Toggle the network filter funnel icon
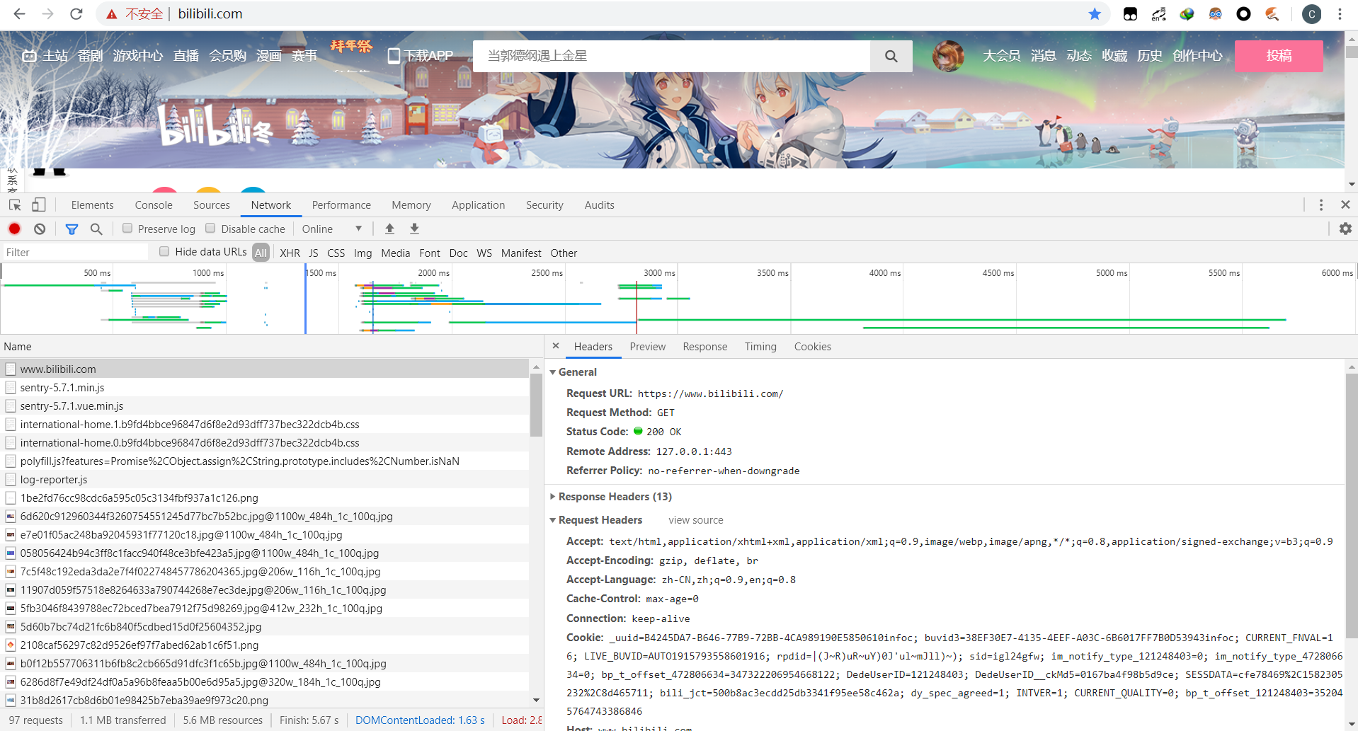 pos(72,229)
